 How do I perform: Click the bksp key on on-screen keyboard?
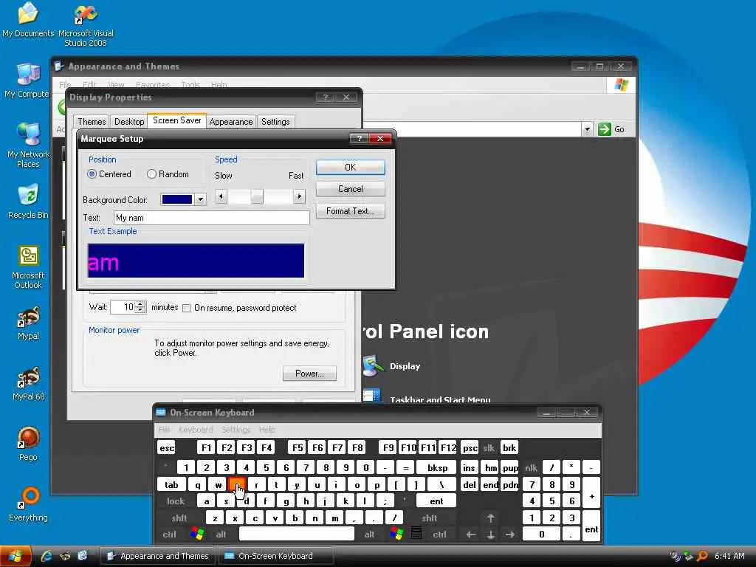coord(437,467)
